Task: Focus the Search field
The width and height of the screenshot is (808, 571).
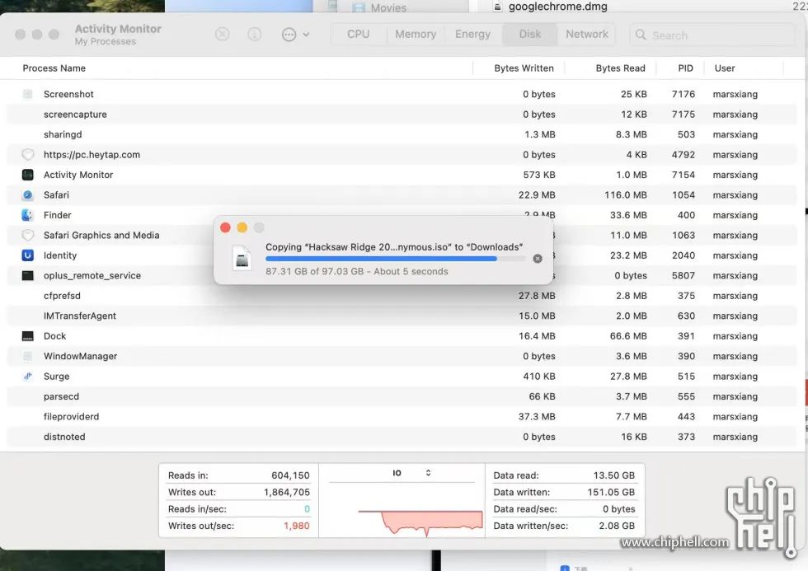Action: 712,35
